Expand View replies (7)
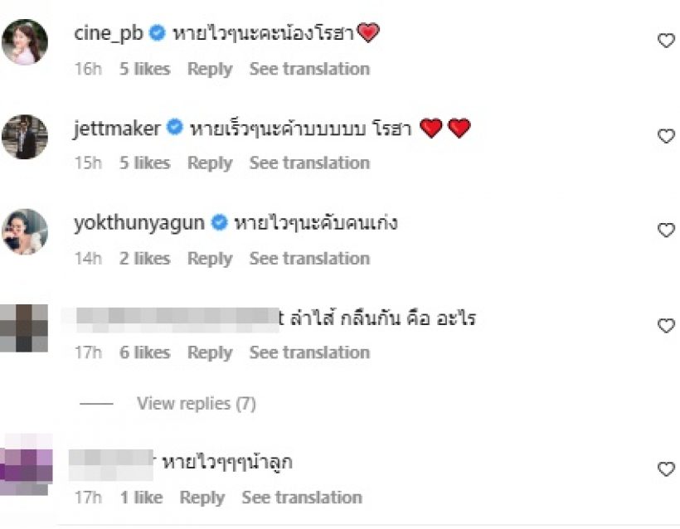 coord(196,404)
